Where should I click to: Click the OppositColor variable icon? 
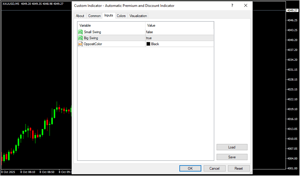click(80, 44)
